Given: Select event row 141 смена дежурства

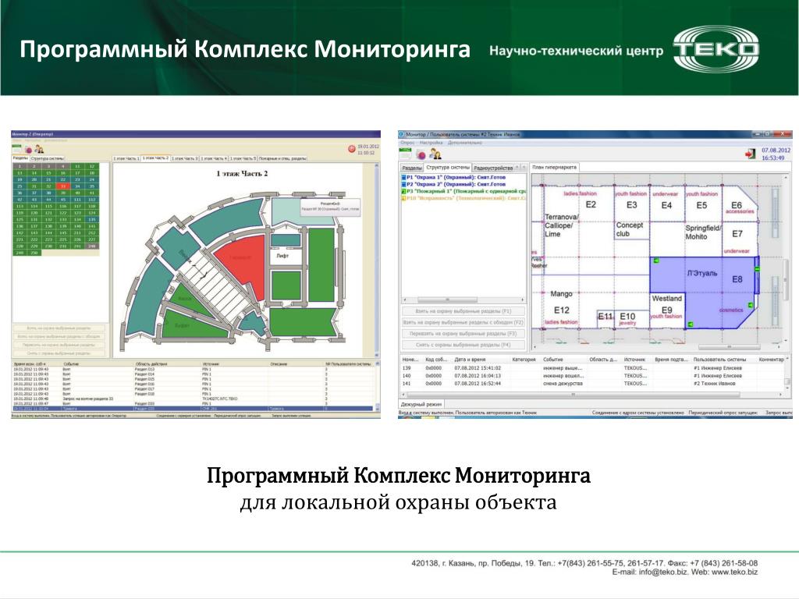Looking at the screenshot, I should pos(594,383).
